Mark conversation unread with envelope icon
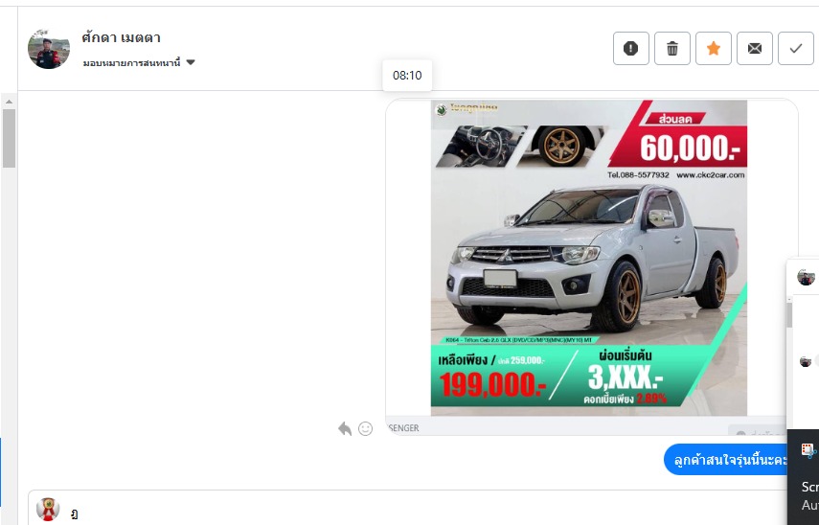 click(x=755, y=49)
